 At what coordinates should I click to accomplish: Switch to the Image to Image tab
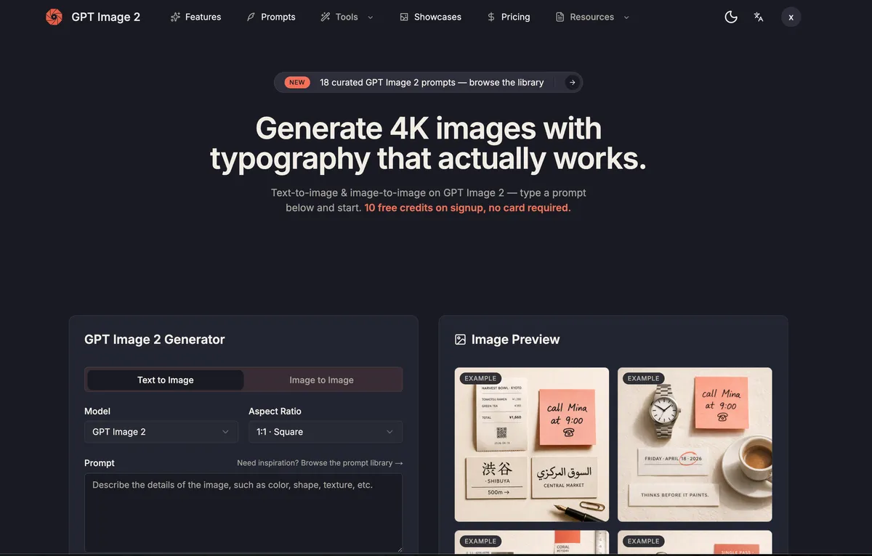pos(321,380)
